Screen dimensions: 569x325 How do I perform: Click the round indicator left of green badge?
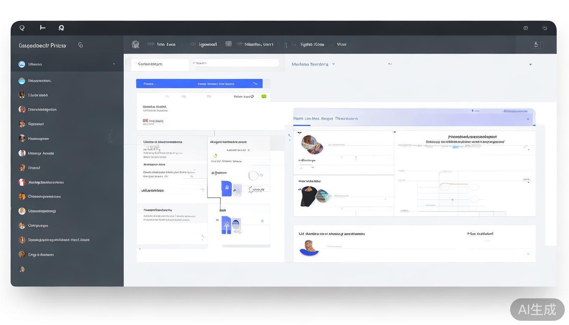[x=252, y=96]
